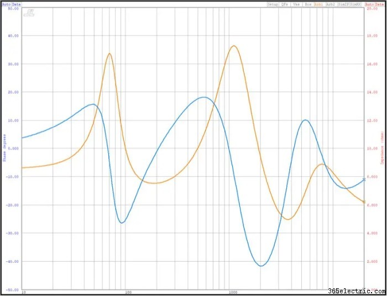Open the SimRX tab
This screenshot has width=387, height=296.
coord(355,4)
